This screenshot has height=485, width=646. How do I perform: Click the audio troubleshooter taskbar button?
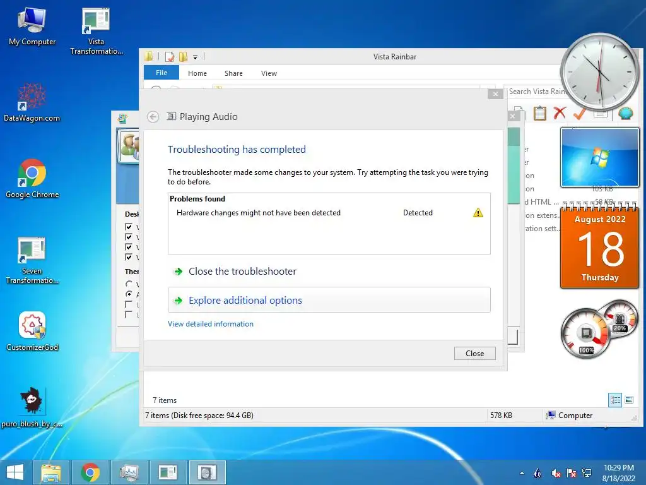(x=207, y=472)
